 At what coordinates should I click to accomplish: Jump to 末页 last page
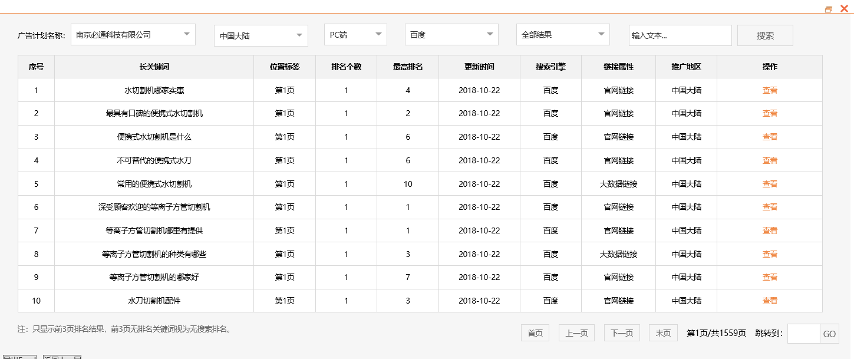(x=662, y=332)
